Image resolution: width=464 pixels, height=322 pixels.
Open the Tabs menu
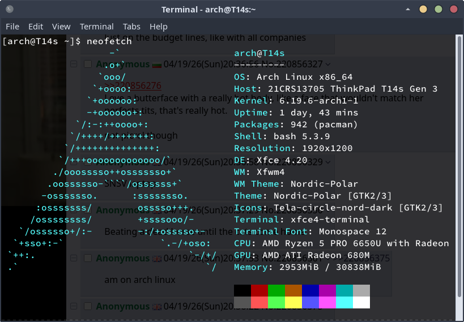click(131, 27)
